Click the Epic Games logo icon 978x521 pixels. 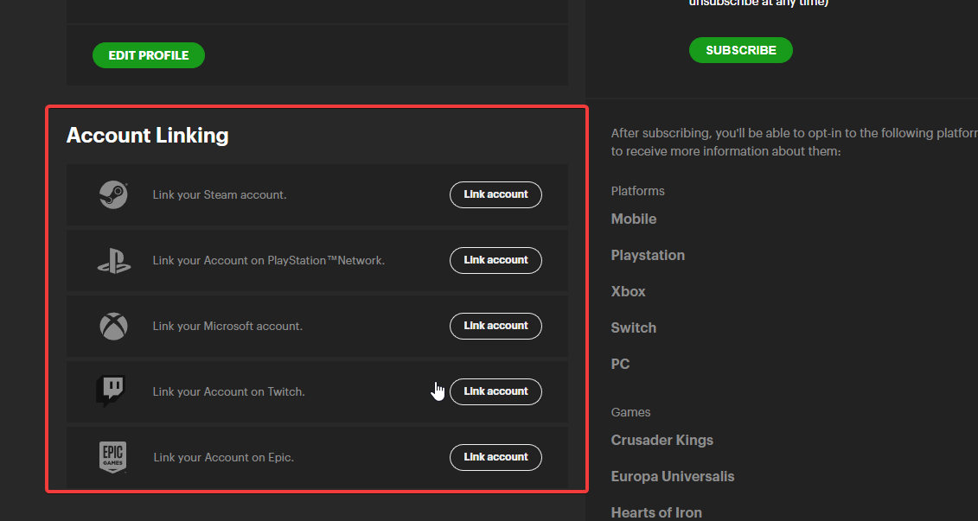pyautogui.click(x=113, y=457)
